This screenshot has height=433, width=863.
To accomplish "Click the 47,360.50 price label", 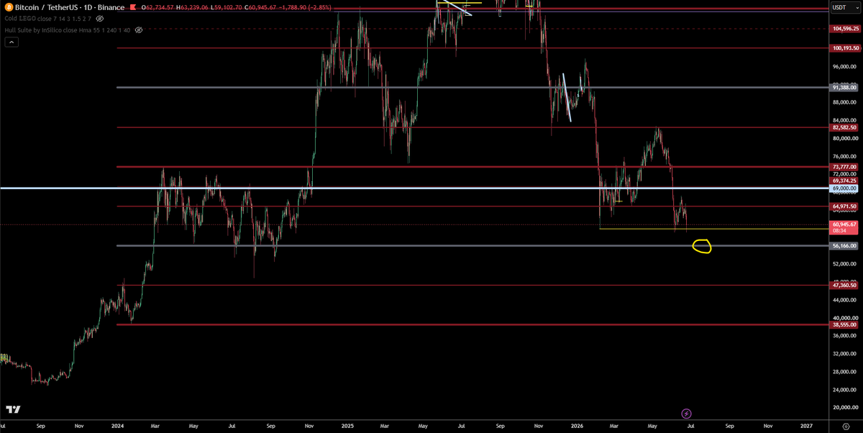I will tap(844, 286).
